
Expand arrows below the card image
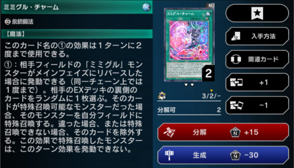click(189, 85)
